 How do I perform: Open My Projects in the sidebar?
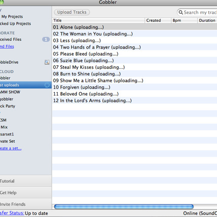click(x=12, y=16)
